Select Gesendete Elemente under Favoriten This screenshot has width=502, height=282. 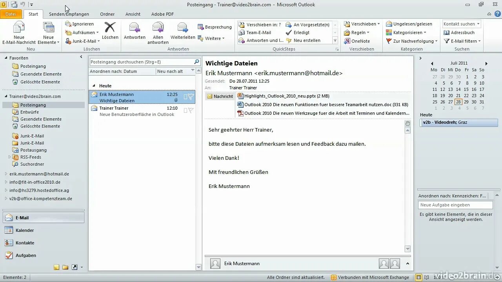[x=41, y=74]
